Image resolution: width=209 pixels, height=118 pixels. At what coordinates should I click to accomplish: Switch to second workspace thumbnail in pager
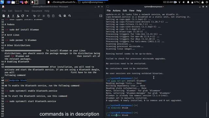(36, 2)
